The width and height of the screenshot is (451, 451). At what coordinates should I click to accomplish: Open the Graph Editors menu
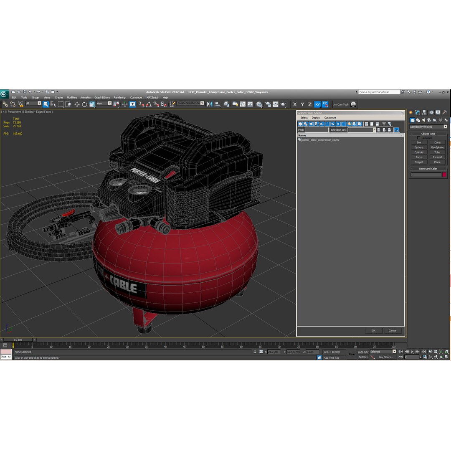tap(102, 97)
